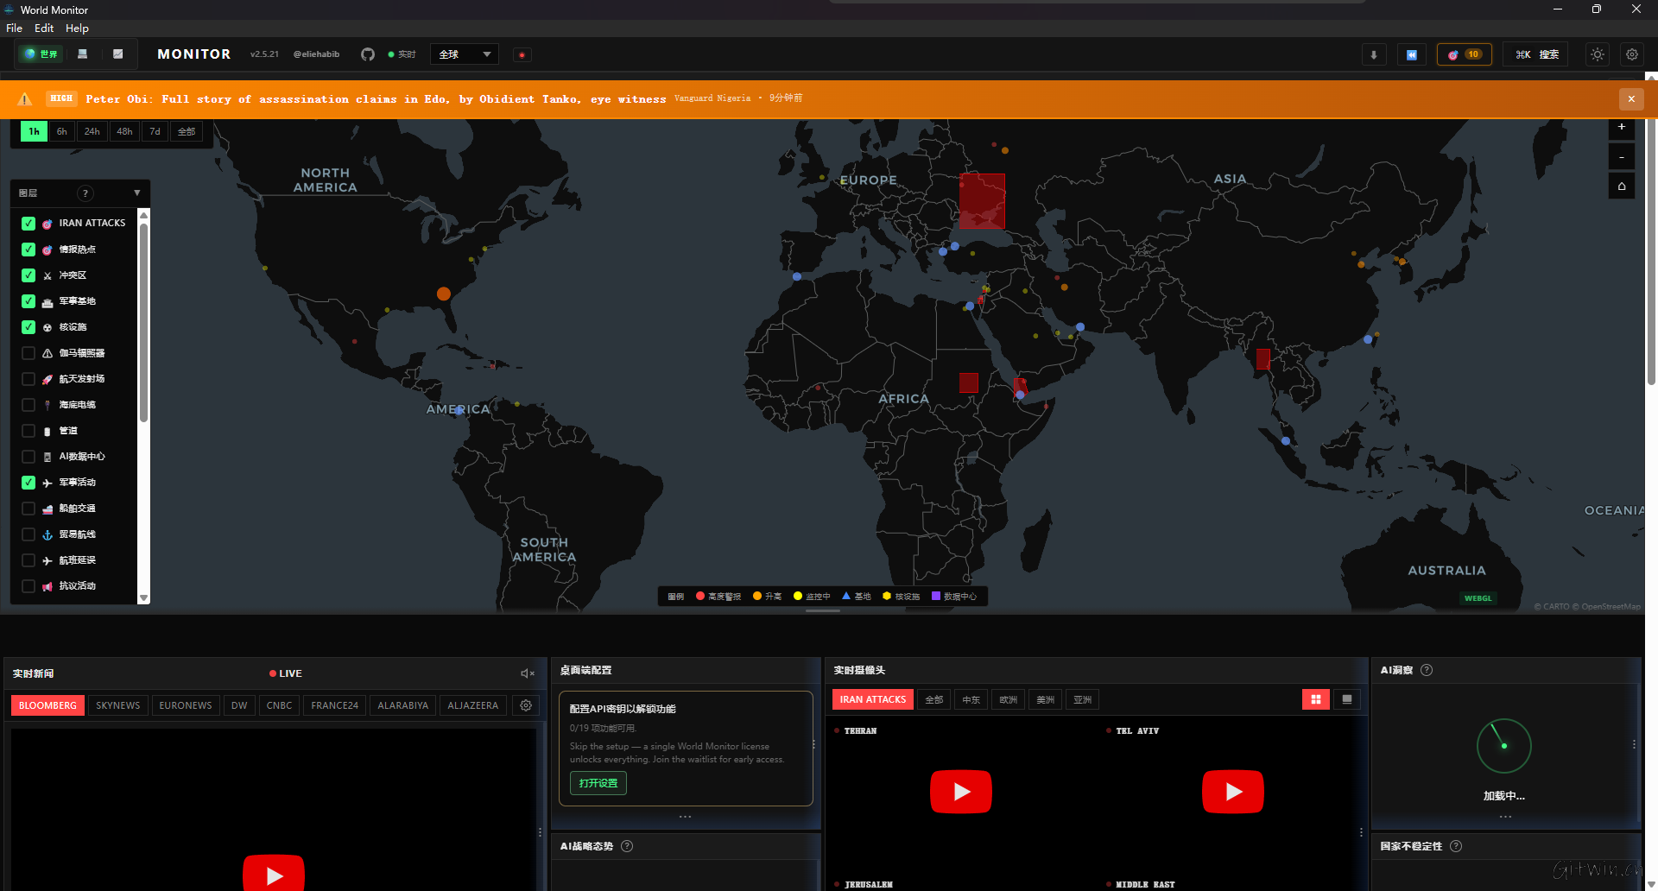Click the blue rewind playback icon
The image size is (1658, 891).
click(1412, 54)
